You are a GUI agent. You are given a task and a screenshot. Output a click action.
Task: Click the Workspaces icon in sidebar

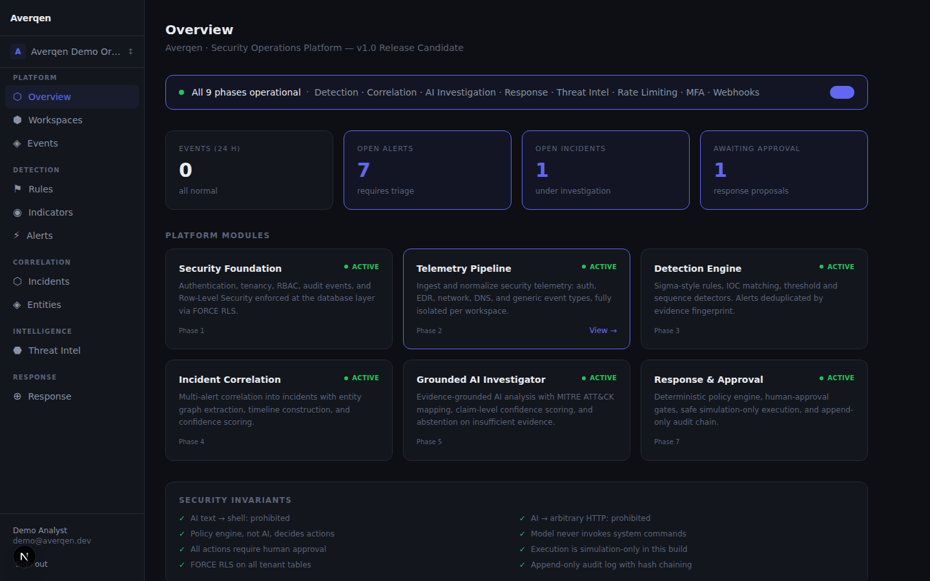coord(17,120)
